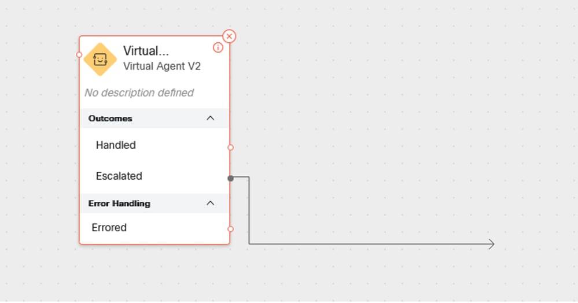Click the input port on node's left edge

pyautogui.click(x=79, y=55)
